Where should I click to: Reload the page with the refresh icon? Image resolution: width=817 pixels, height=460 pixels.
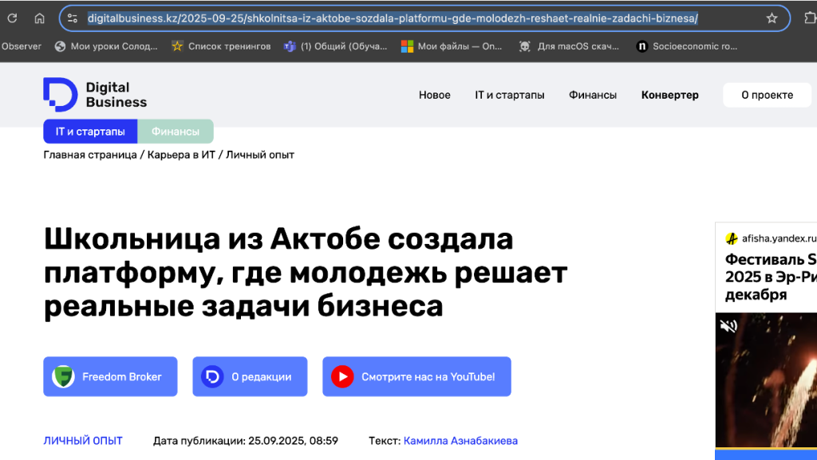click(12, 18)
